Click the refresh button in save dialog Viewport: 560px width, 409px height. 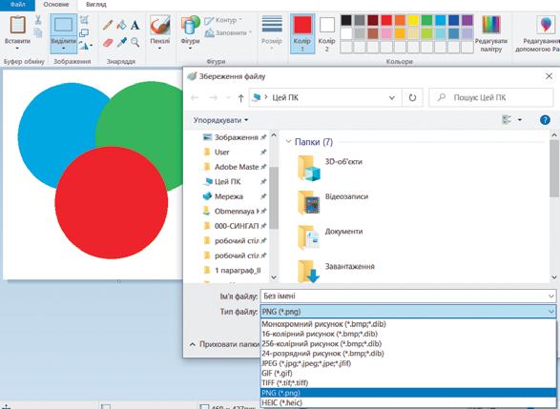tap(412, 97)
